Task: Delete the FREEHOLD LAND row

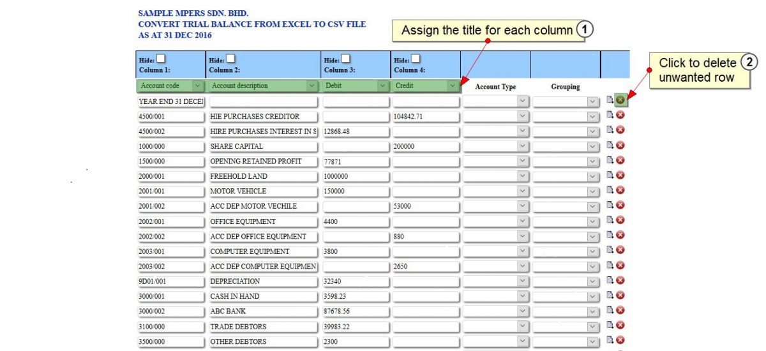Action: click(620, 175)
